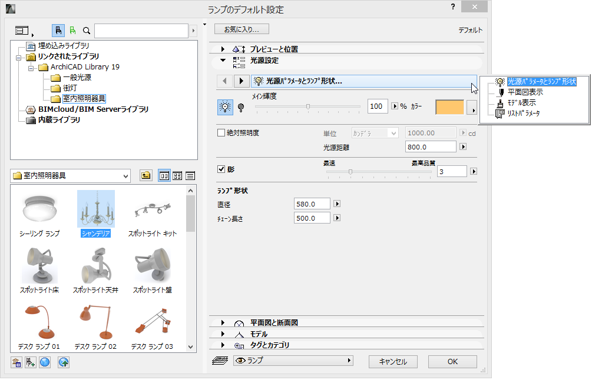Click the library search input field

click(141, 31)
